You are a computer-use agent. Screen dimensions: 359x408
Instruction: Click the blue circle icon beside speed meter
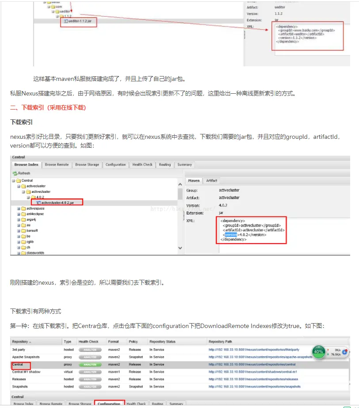[x=345, y=352]
